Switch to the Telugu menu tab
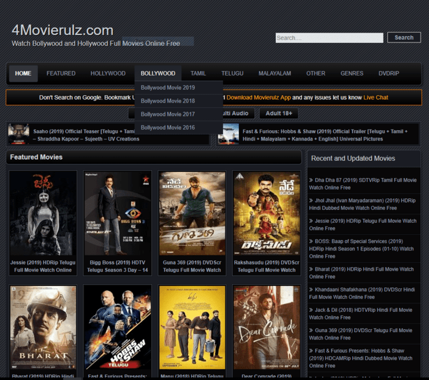 tap(232, 74)
